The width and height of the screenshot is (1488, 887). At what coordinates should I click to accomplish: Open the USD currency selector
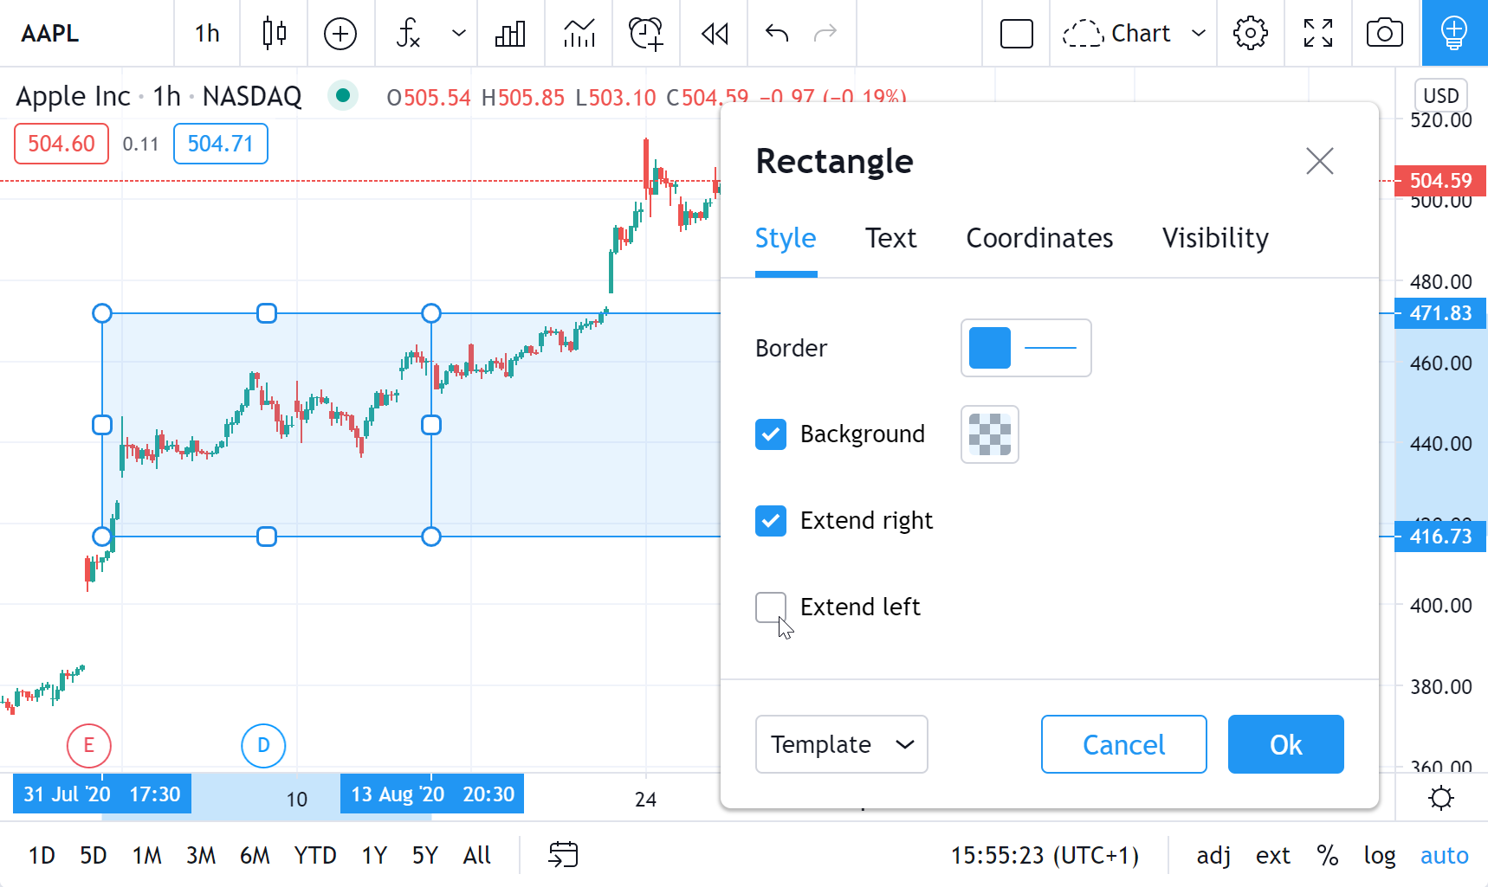(x=1441, y=95)
